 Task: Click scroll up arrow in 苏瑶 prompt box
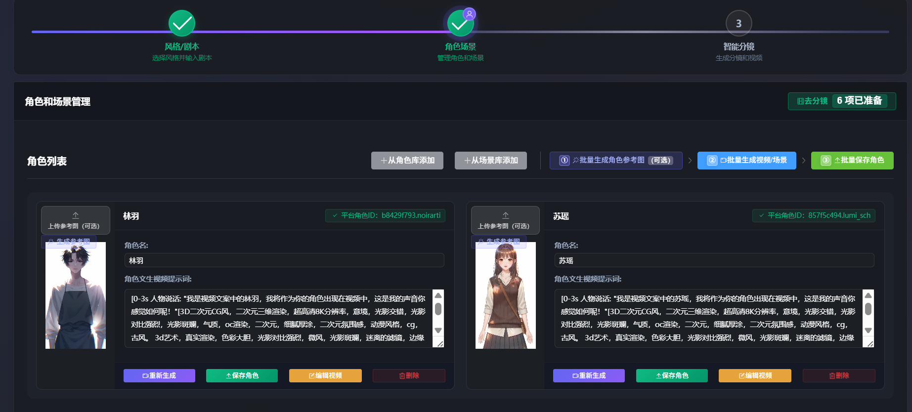pyautogui.click(x=868, y=295)
